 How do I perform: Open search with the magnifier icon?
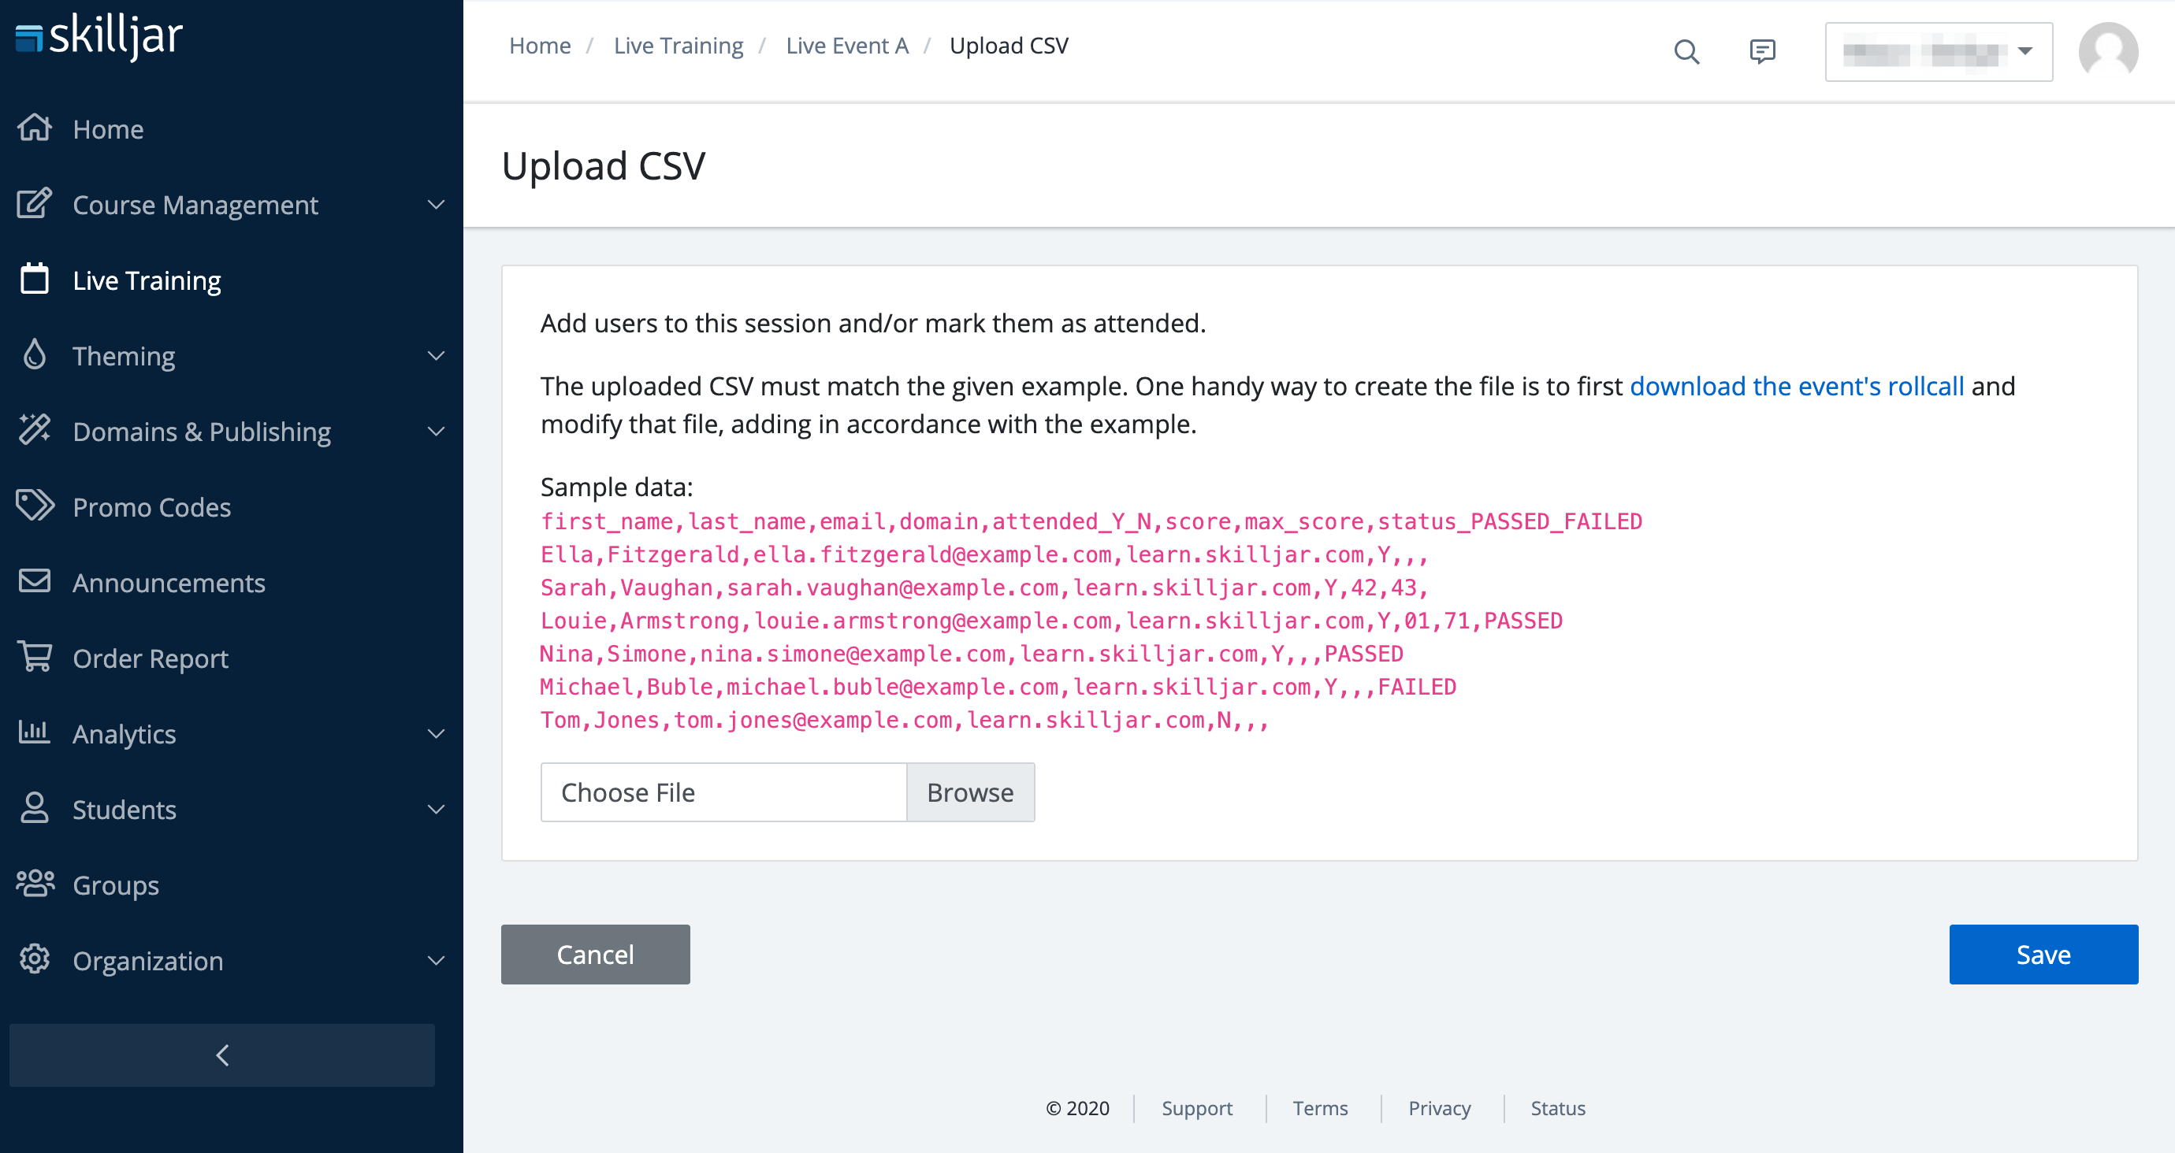pyautogui.click(x=1686, y=51)
